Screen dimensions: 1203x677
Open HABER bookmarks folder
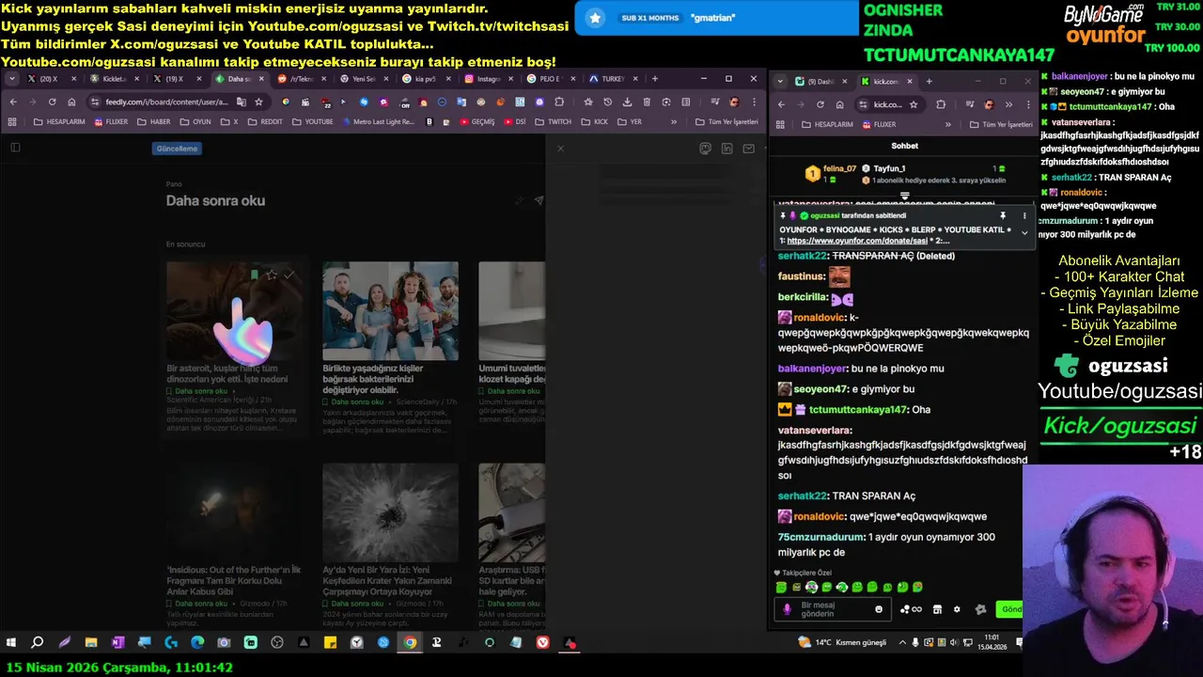click(x=154, y=122)
